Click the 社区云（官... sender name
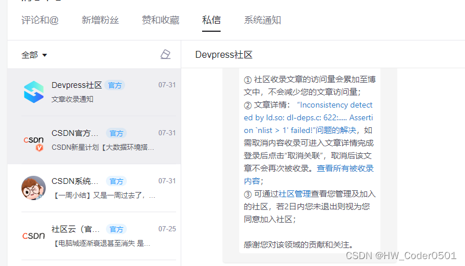The height and width of the screenshot is (266, 465). (76, 229)
